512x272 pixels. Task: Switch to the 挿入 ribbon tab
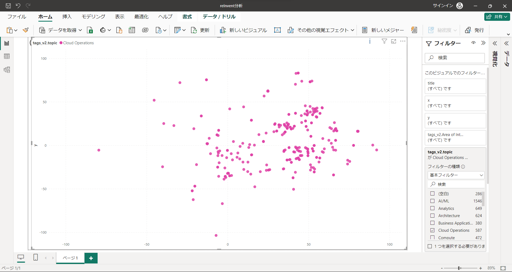(x=67, y=17)
